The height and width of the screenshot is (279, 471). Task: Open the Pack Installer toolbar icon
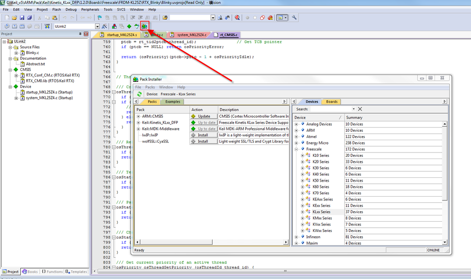[144, 26]
